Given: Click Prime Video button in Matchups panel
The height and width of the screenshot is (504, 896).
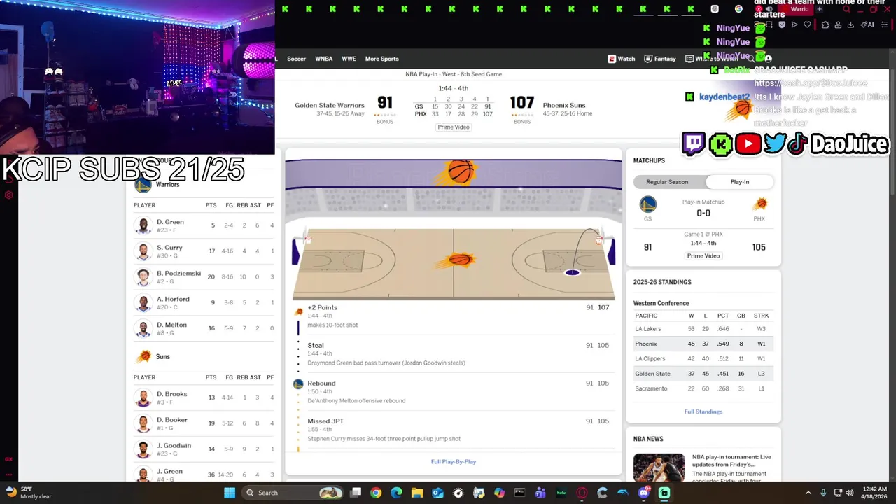Looking at the screenshot, I should 703,255.
